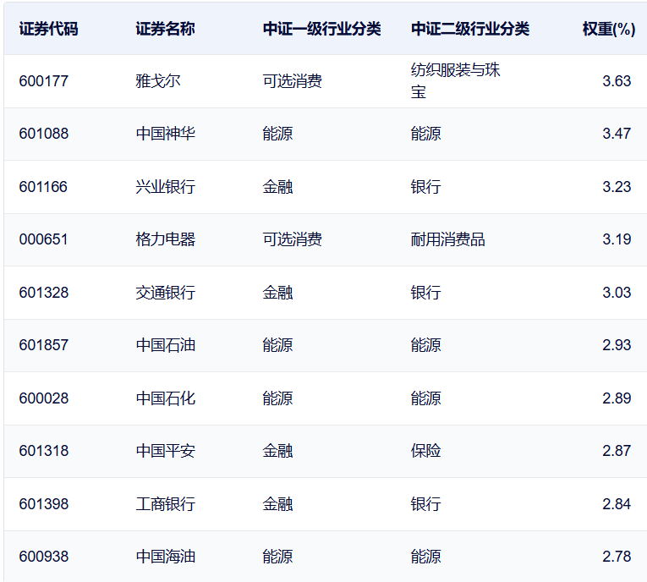Click the 保险 industry cell

pos(425,451)
